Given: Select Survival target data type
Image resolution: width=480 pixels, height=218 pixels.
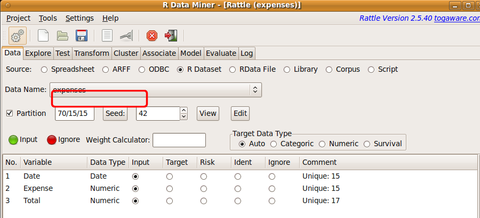Looking at the screenshot, I should click(x=367, y=144).
